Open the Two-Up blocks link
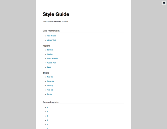 pos(50,77)
